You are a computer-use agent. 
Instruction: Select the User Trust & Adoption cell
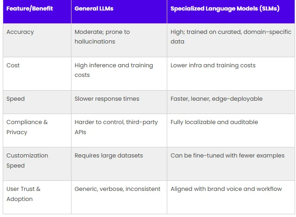click(23, 194)
